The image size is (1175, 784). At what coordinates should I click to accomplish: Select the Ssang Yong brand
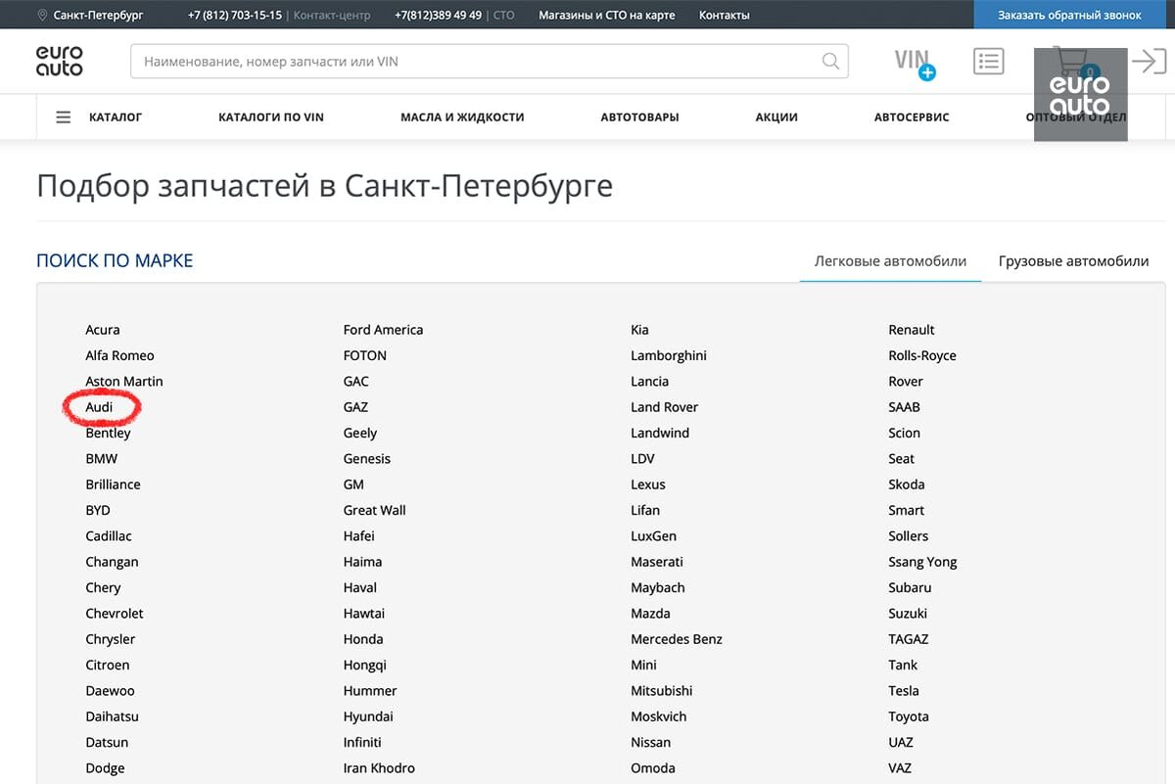coord(923,561)
